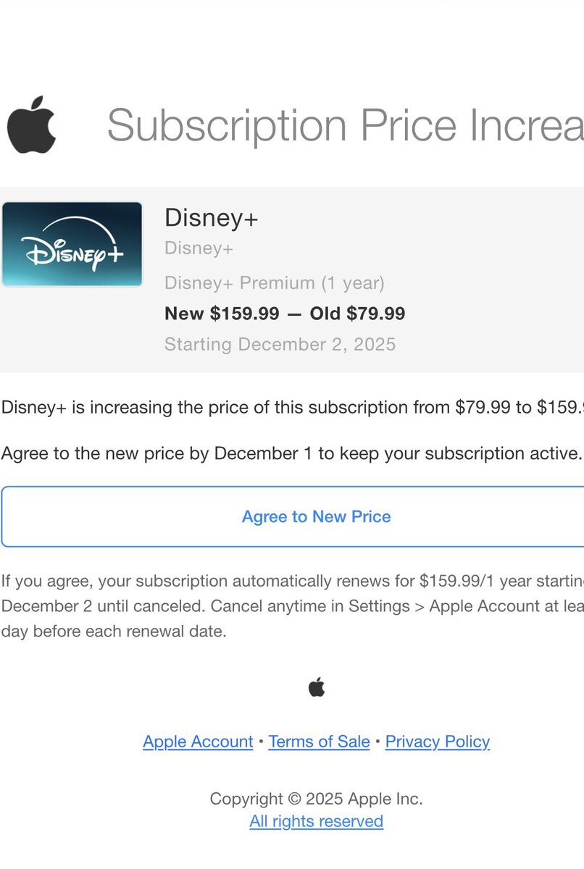Open the All rights reserved link

(317, 821)
